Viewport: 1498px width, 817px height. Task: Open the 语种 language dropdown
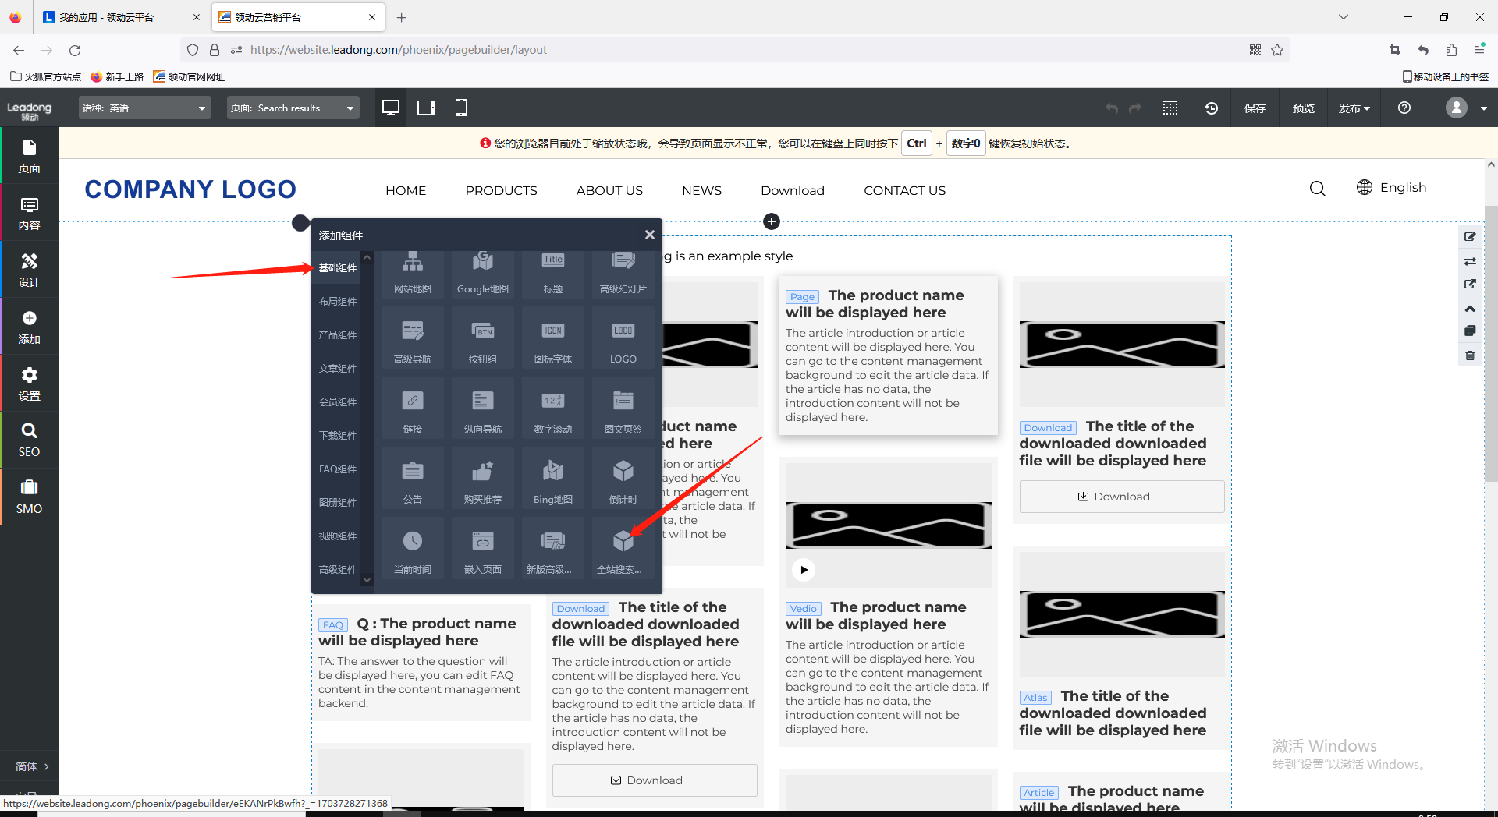point(144,108)
